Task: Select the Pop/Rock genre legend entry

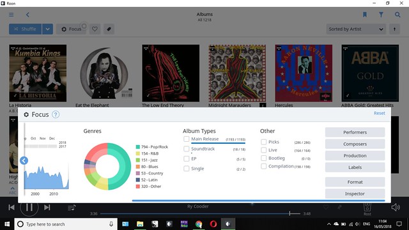Action: [152, 147]
